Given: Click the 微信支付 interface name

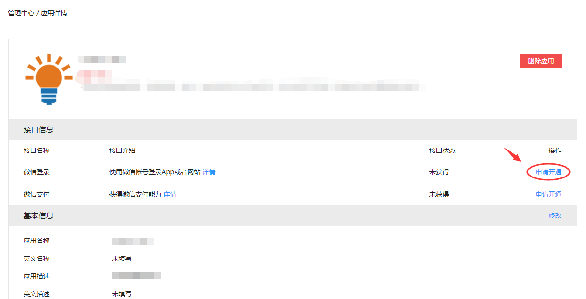Looking at the screenshot, I should tap(37, 194).
